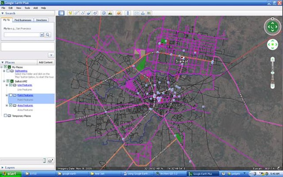Toggle the Sialkot.KMZ checkbox
The height and width of the screenshot is (177, 283).
[8, 81]
